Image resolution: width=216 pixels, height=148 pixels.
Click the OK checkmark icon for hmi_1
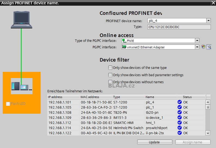click(179, 123)
